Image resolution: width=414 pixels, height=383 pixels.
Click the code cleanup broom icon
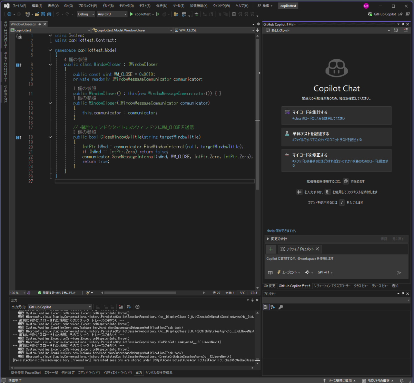(x=88, y=293)
